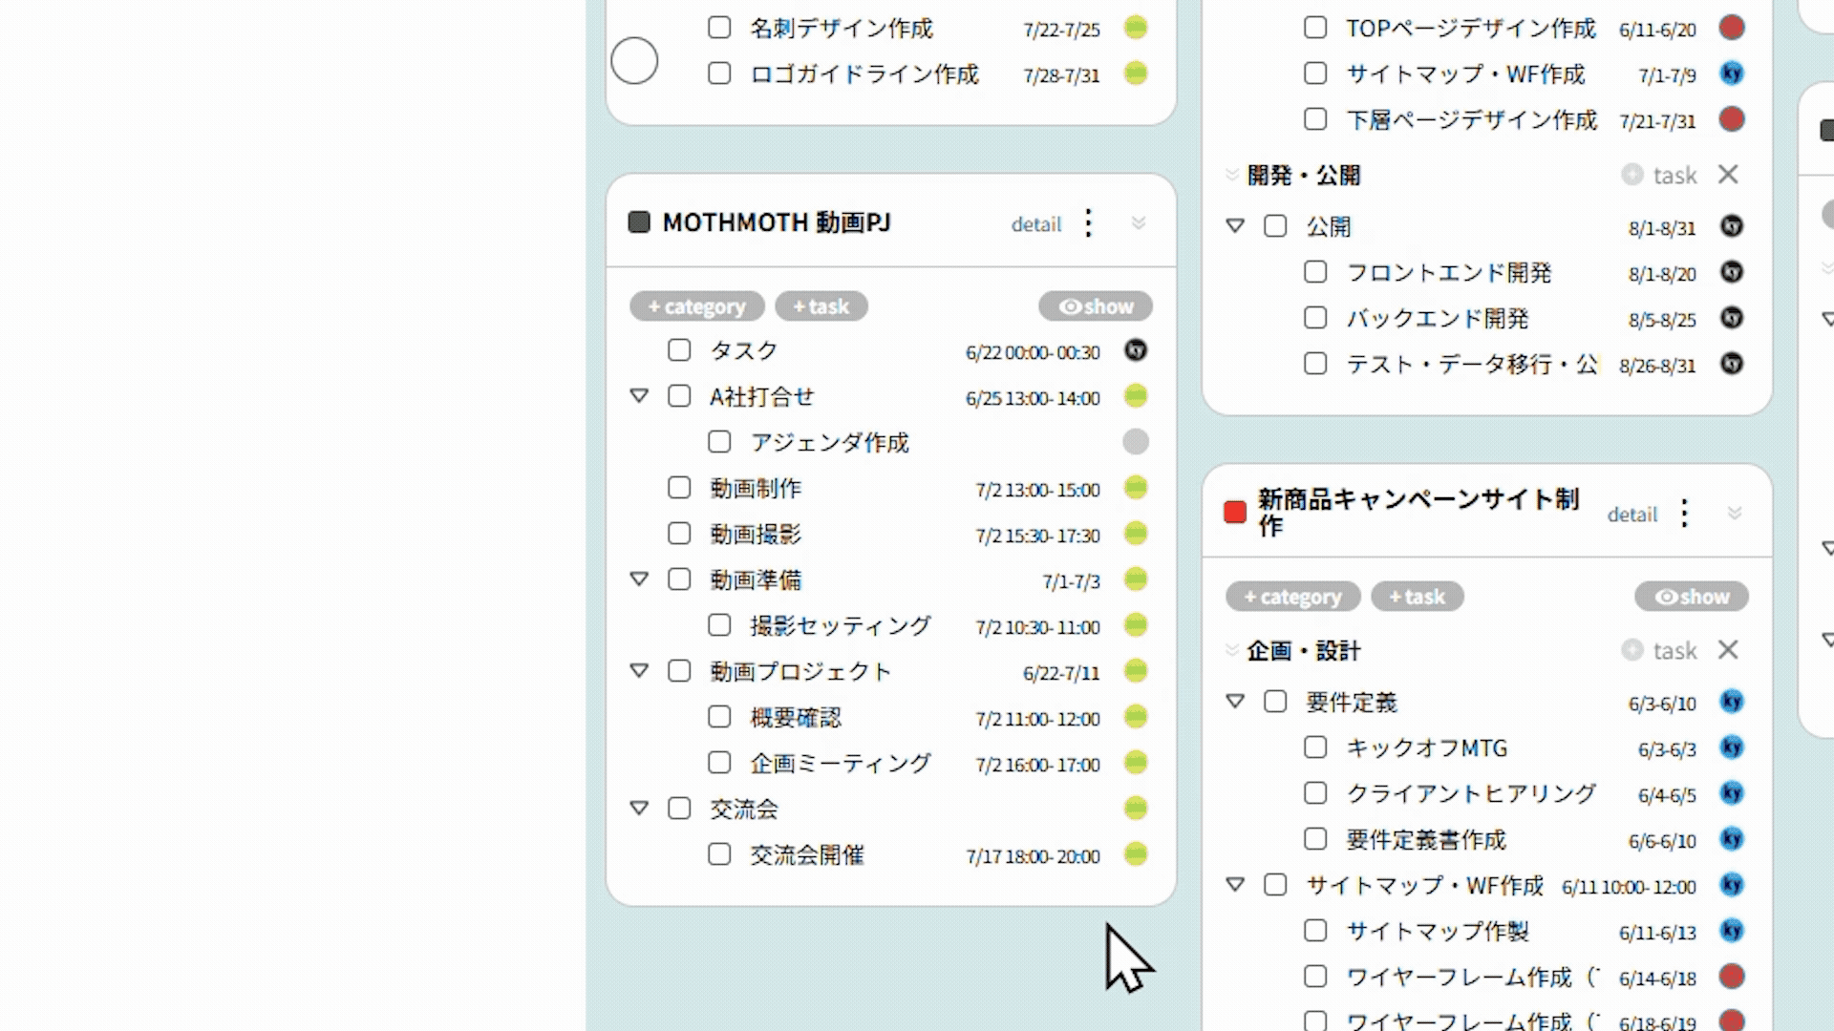The image size is (1834, 1031).
Task: Click red status dot on 下層ページデザイン作成
Action: point(1731,119)
